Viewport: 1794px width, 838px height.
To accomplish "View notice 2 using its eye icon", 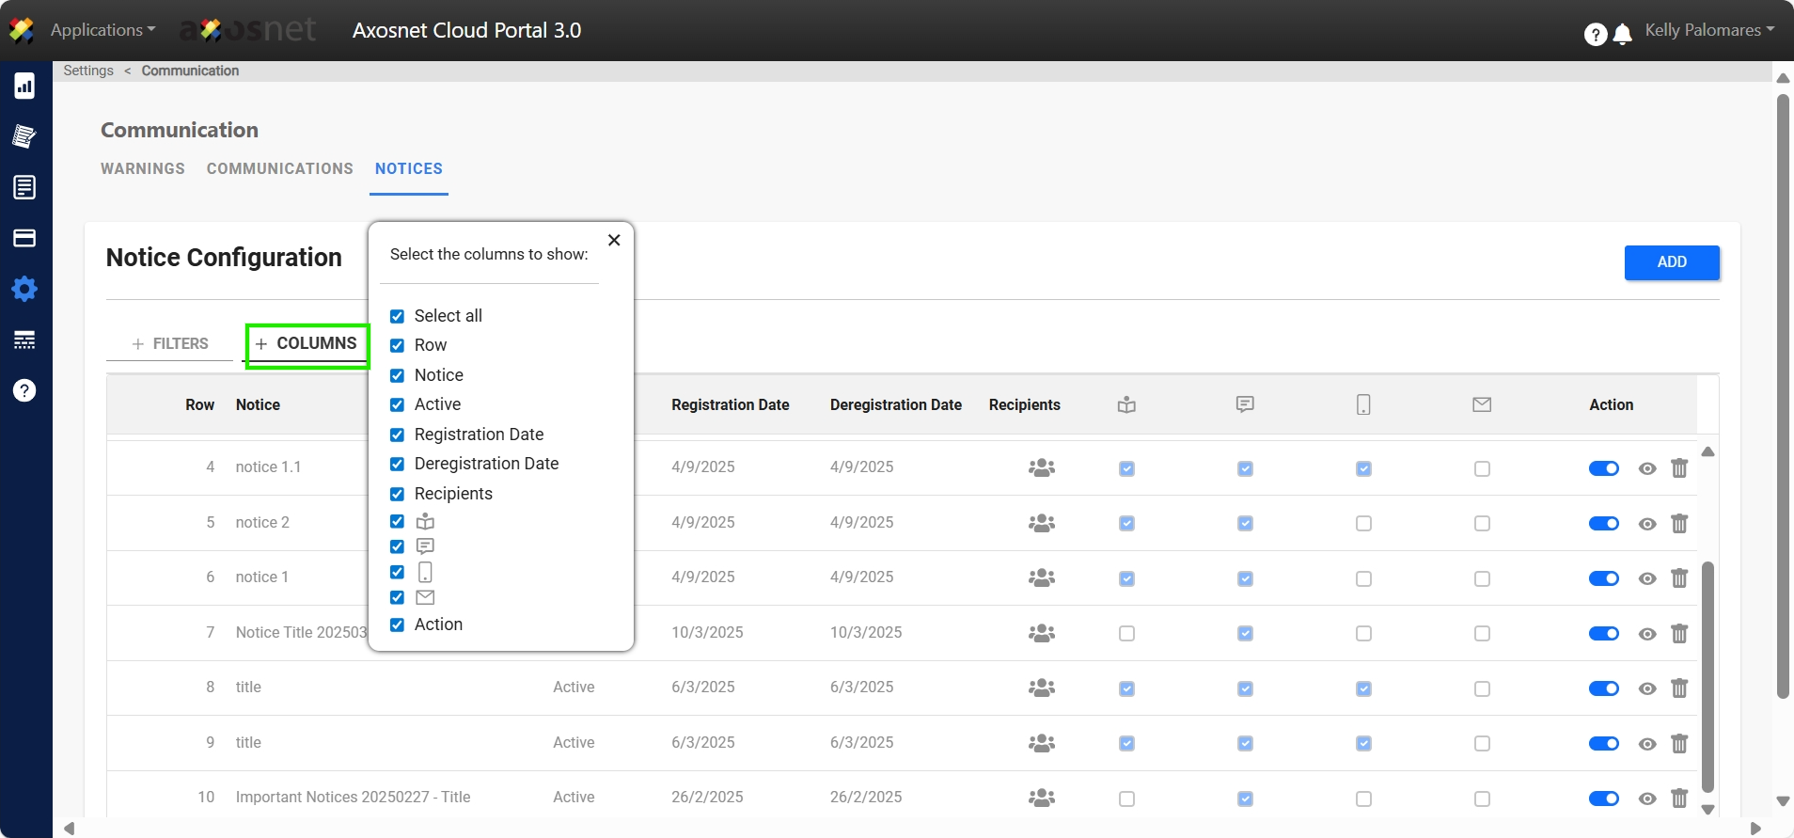I will click(1646, 524).
